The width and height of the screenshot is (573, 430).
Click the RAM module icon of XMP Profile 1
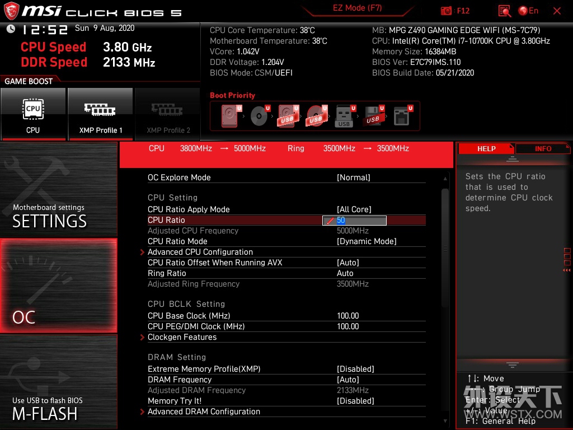[100, 109]
